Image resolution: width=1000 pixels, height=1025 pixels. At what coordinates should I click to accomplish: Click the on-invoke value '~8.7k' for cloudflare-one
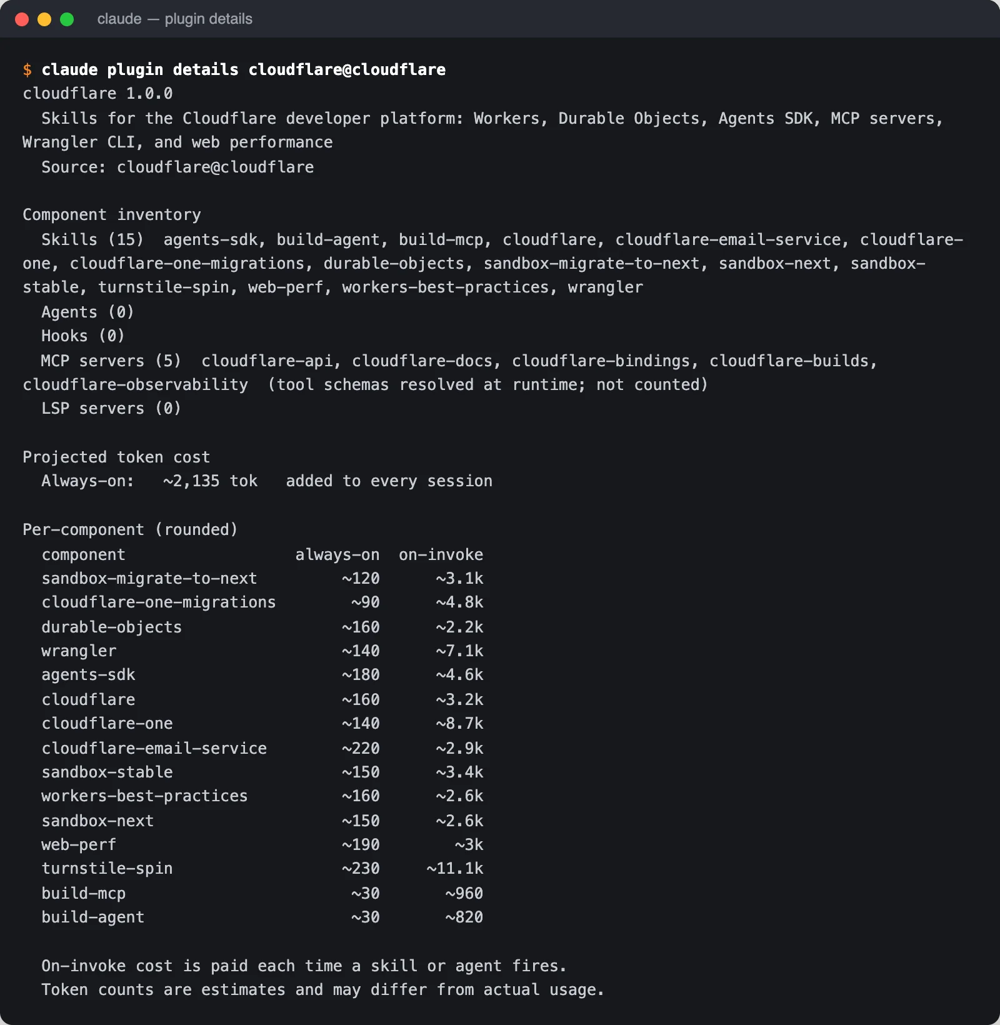pos(460,724)
